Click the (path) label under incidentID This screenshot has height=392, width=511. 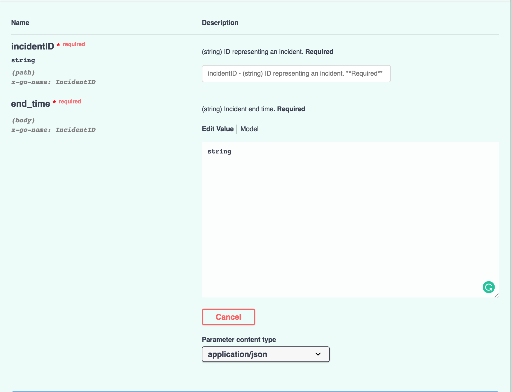[x=23, y=73]
